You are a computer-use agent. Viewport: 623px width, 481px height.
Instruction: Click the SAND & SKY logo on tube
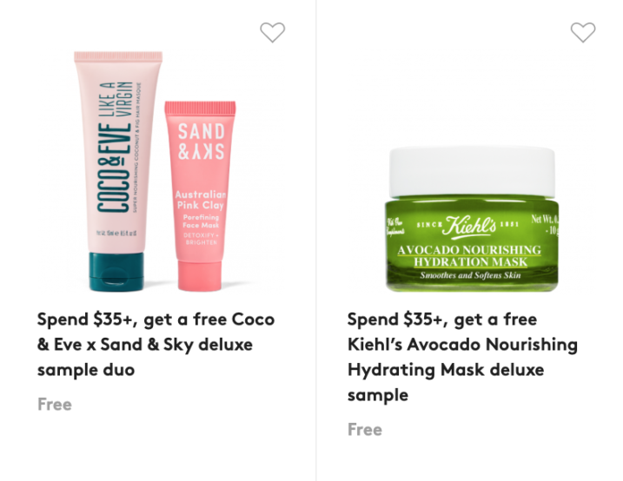(201, 142)
